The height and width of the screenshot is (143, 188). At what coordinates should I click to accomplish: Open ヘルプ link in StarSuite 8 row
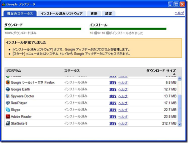123,124
